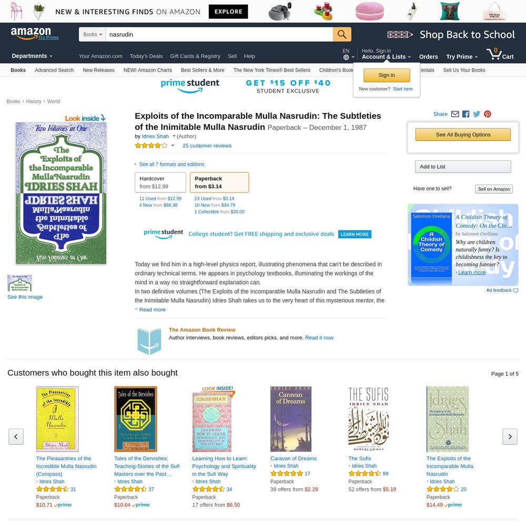Select the Hardcover format option
Viewport: 526px width, 526px height.
click(160, 183)
